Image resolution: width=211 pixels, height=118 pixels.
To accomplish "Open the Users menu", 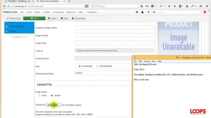I will tap(29, 12).
